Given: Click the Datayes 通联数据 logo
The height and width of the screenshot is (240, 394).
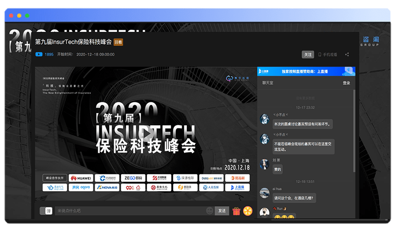Looking at the screenshot, I should (x=211, y=178).
